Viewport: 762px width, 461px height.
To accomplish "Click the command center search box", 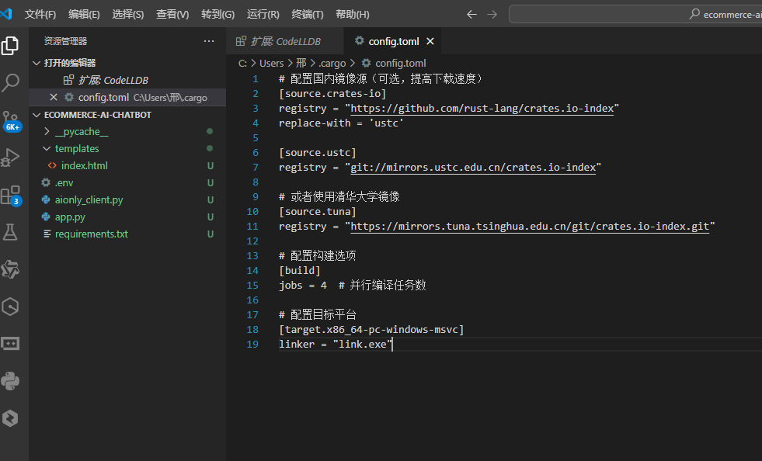I will click(x=635, y=14).
